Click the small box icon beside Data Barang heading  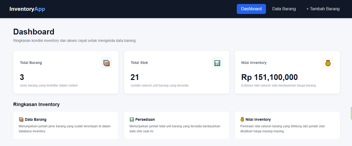click(21, 119)
